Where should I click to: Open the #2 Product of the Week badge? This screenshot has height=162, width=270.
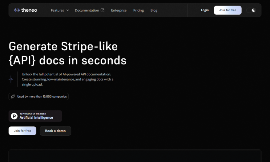(35, 116)
